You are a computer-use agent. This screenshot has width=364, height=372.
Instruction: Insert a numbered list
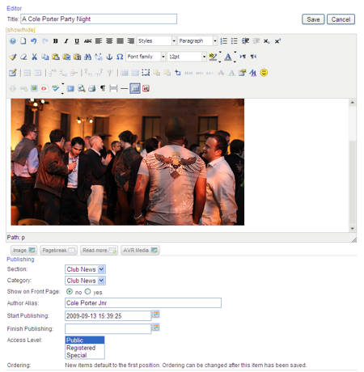tap(223, 41)
